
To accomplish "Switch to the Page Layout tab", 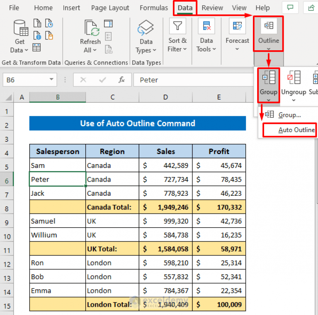I will (x=110, y=8).
